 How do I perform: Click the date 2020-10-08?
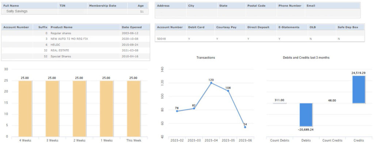130,39
